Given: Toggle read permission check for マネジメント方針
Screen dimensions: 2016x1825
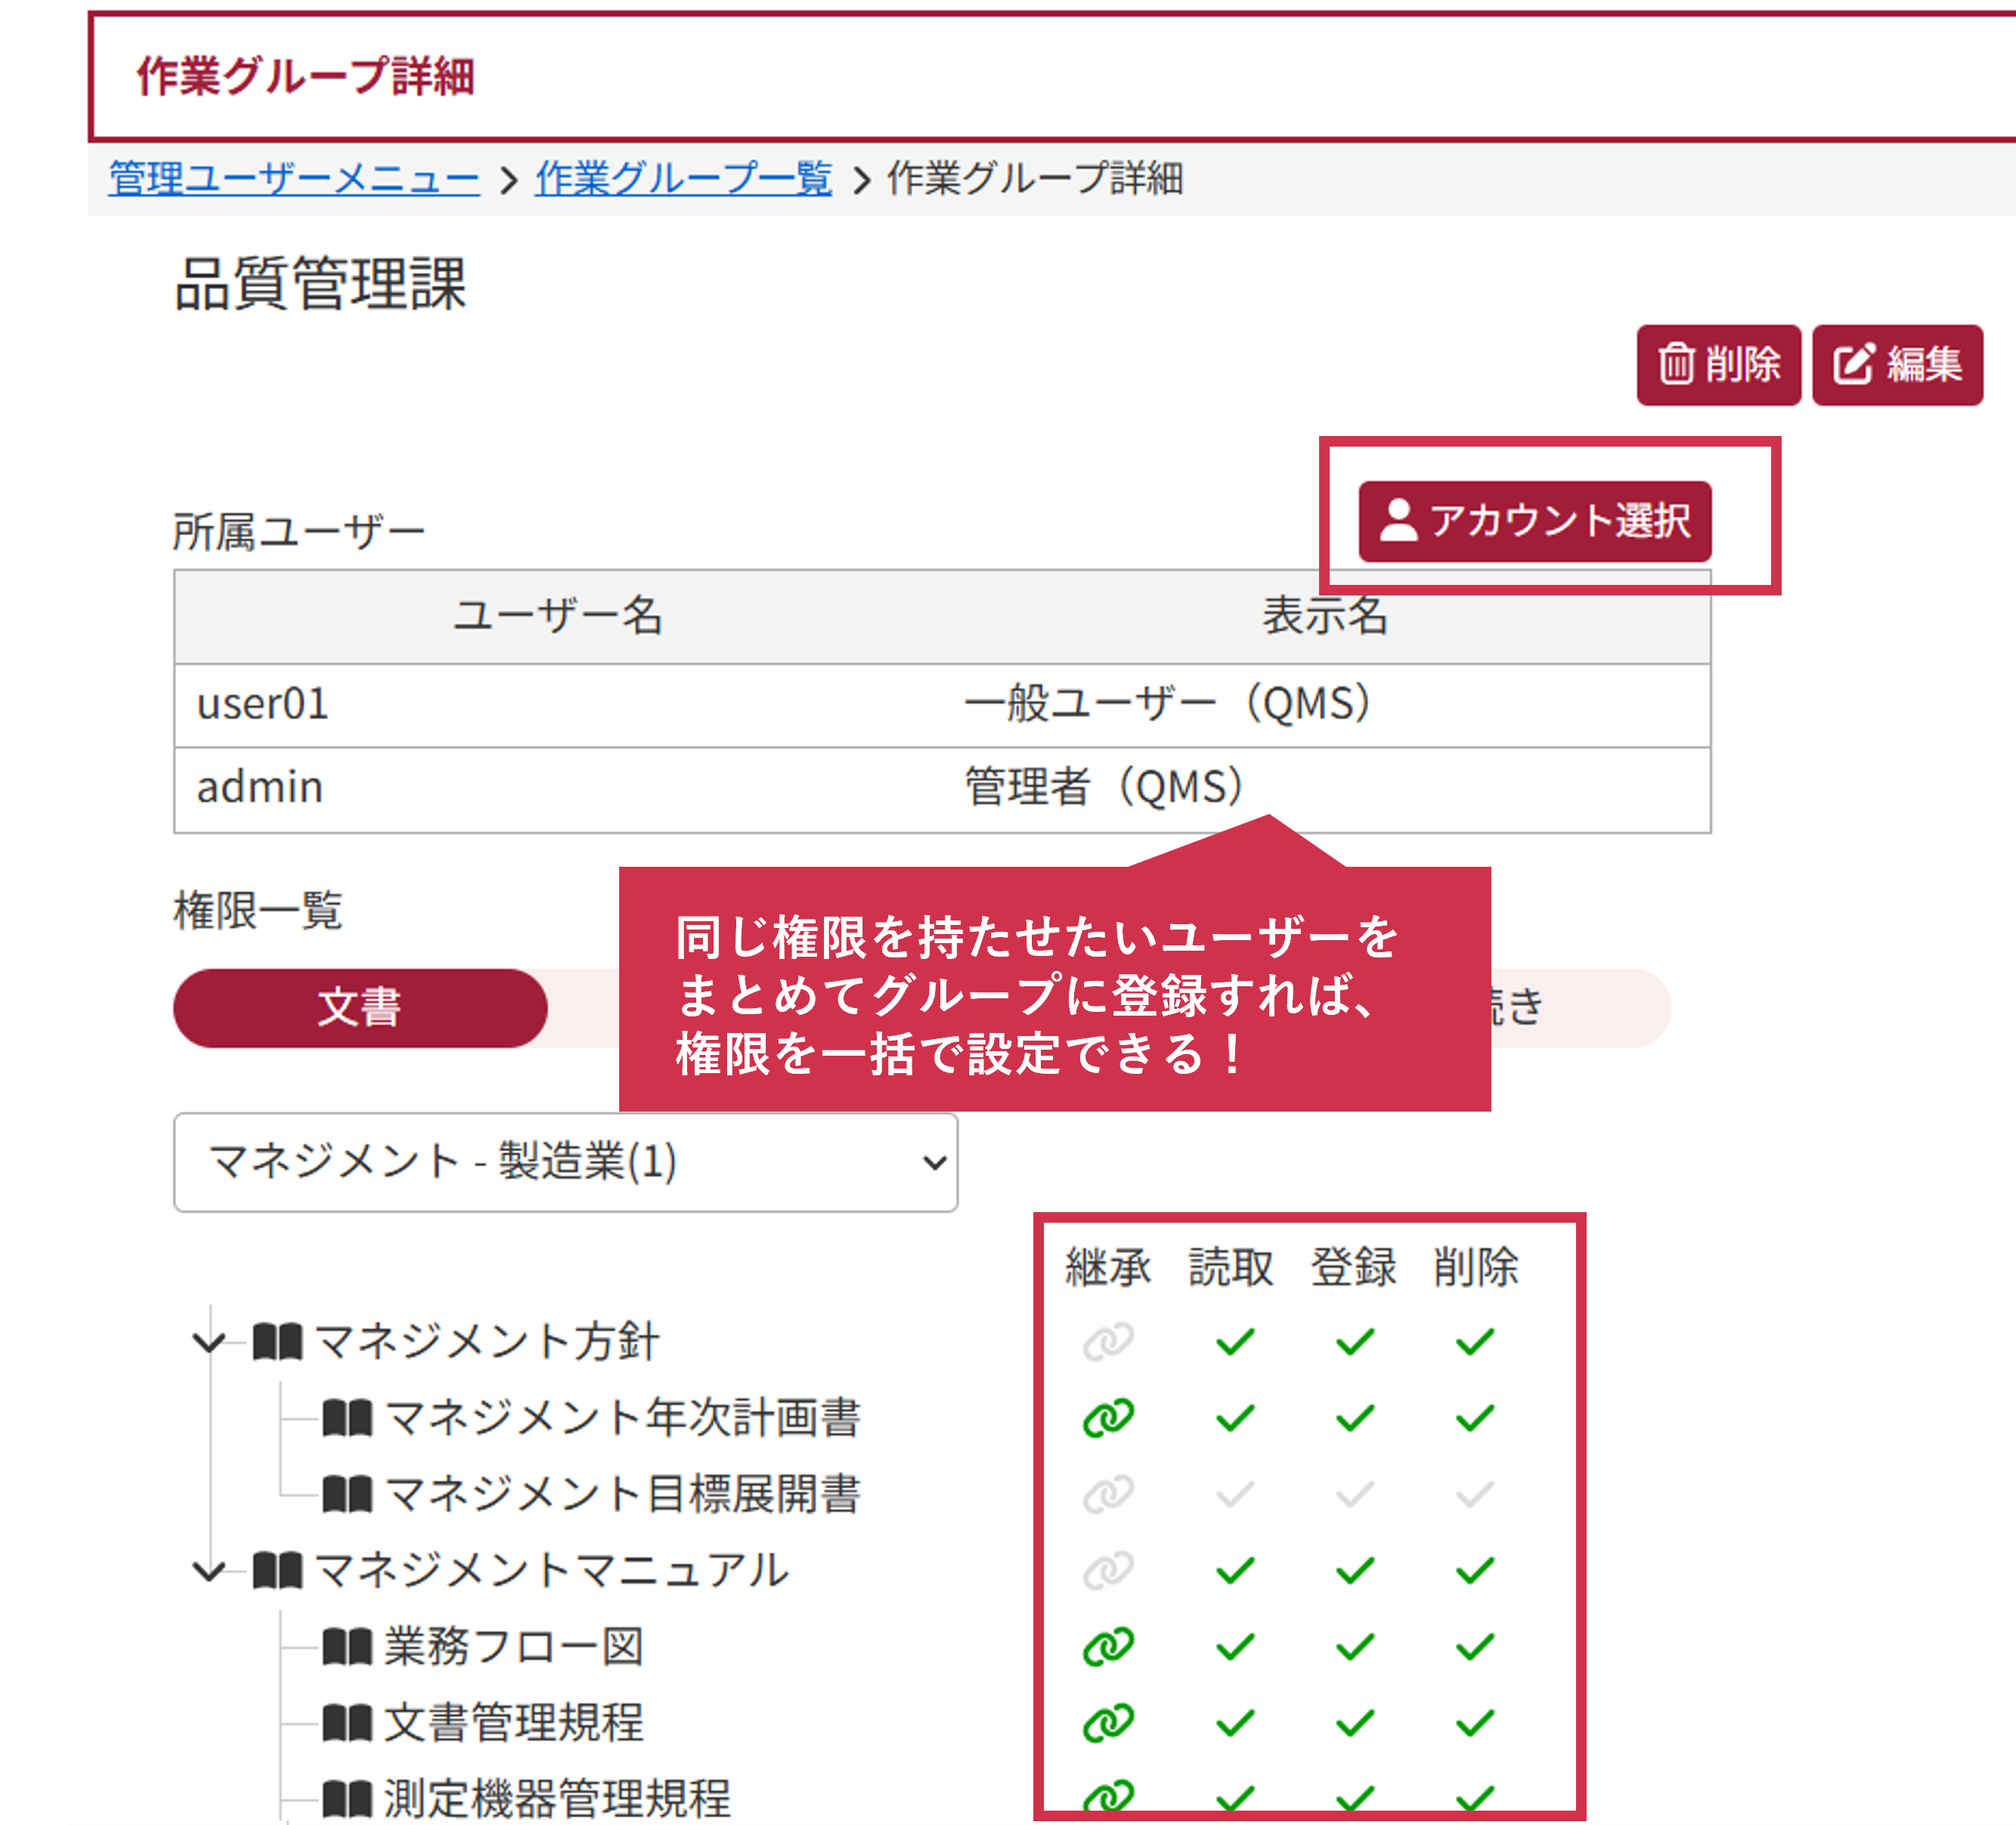Looking at the screenshot, I should (x=1235, y=1341).
